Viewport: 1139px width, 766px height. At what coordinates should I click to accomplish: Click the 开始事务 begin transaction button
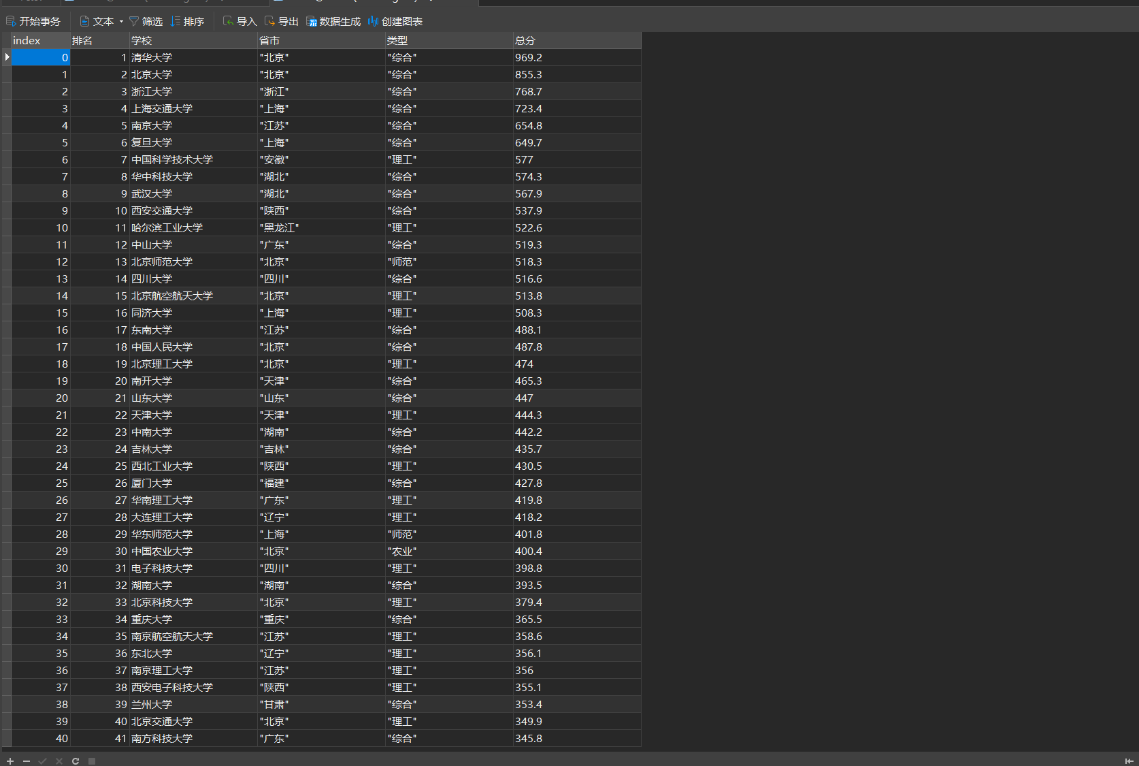(x=33, y=21)
